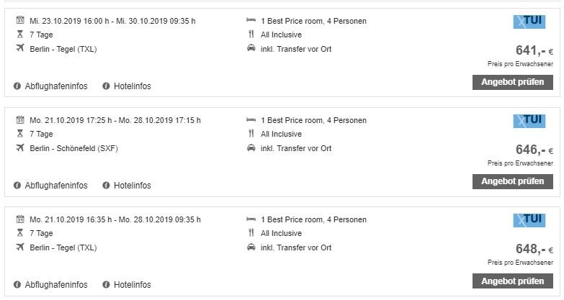Click Angebot prüfen for the 641 € offer

click(513, 82)
